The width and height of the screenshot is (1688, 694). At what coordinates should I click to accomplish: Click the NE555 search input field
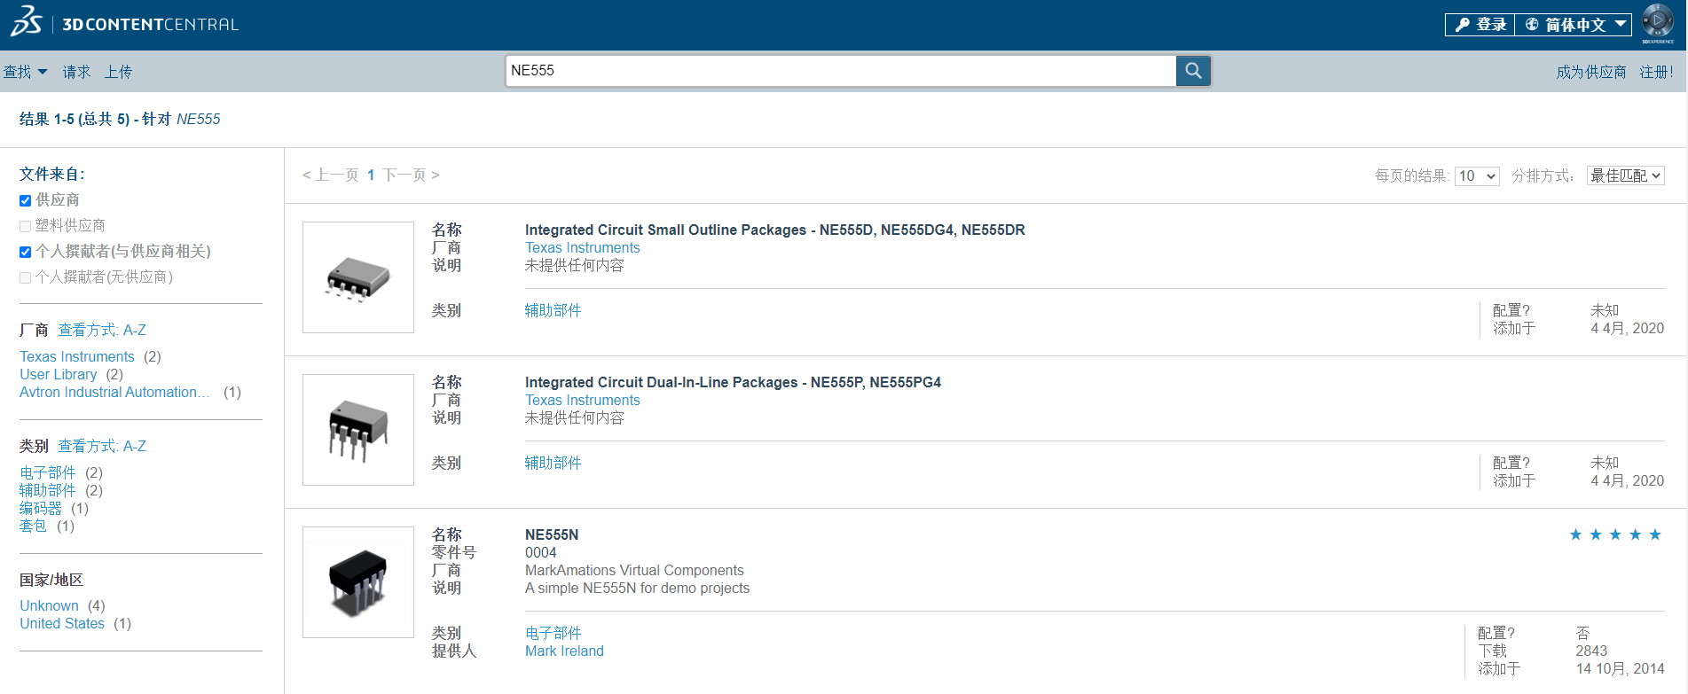(841, 71)
